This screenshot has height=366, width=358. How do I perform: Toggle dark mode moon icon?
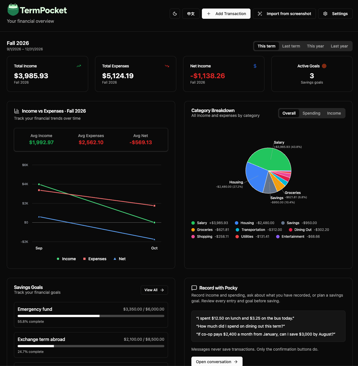click(x=175, y=14)
